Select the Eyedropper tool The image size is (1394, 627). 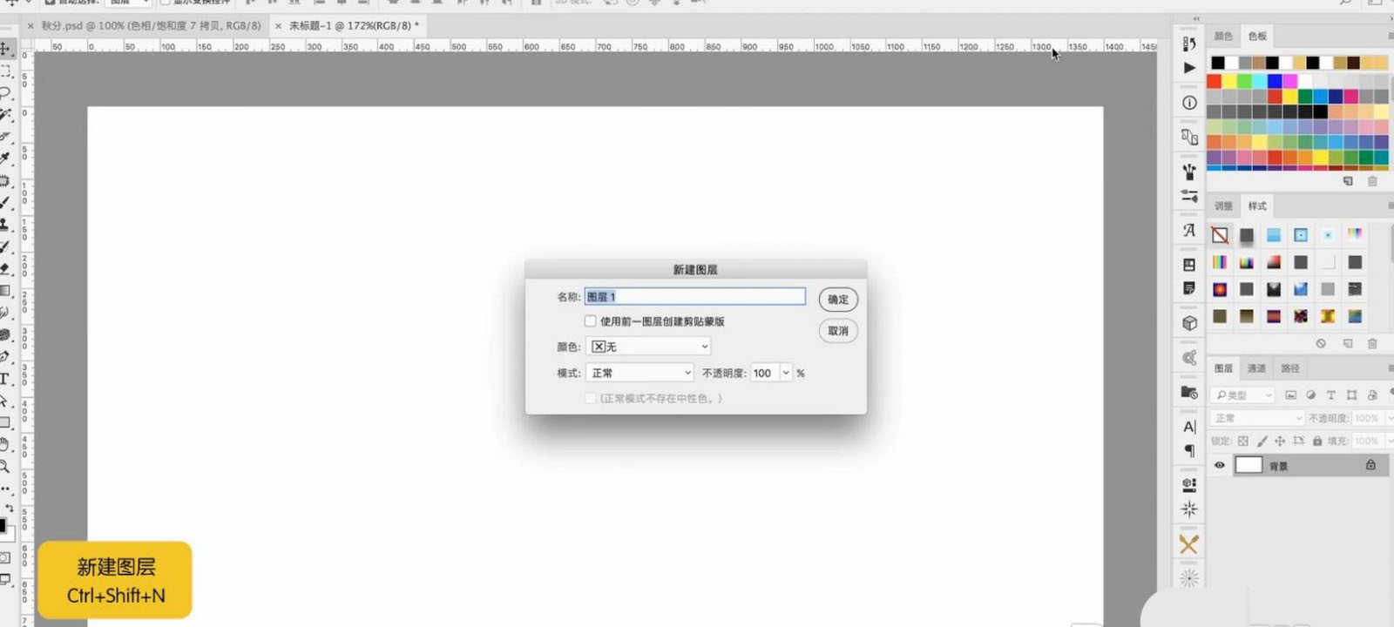click(x=5, y=158)
